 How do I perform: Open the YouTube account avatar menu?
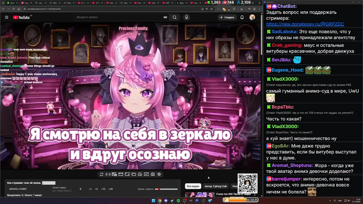[252, 17]
